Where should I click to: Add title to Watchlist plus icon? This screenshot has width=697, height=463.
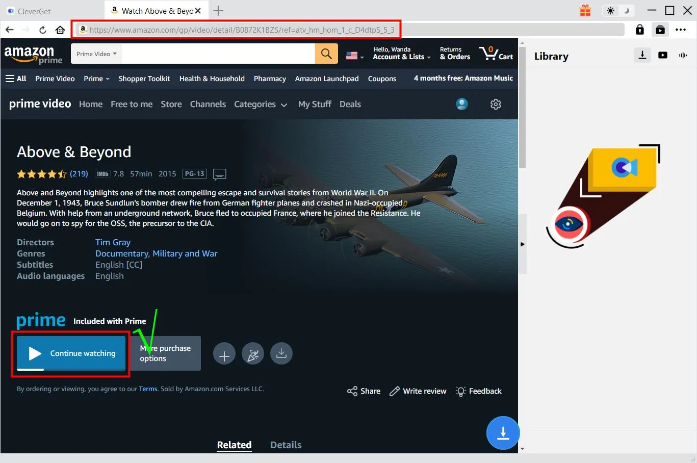224,354
